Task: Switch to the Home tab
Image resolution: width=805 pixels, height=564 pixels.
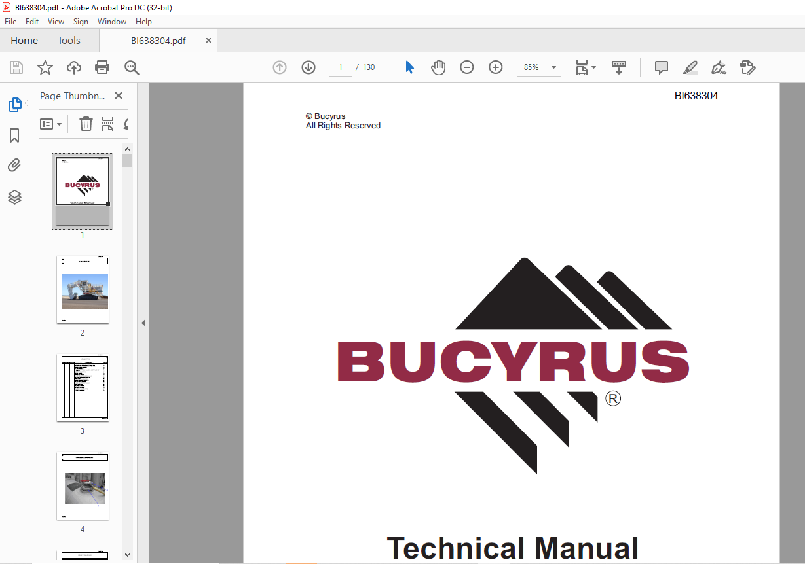Action: point(24,41)
